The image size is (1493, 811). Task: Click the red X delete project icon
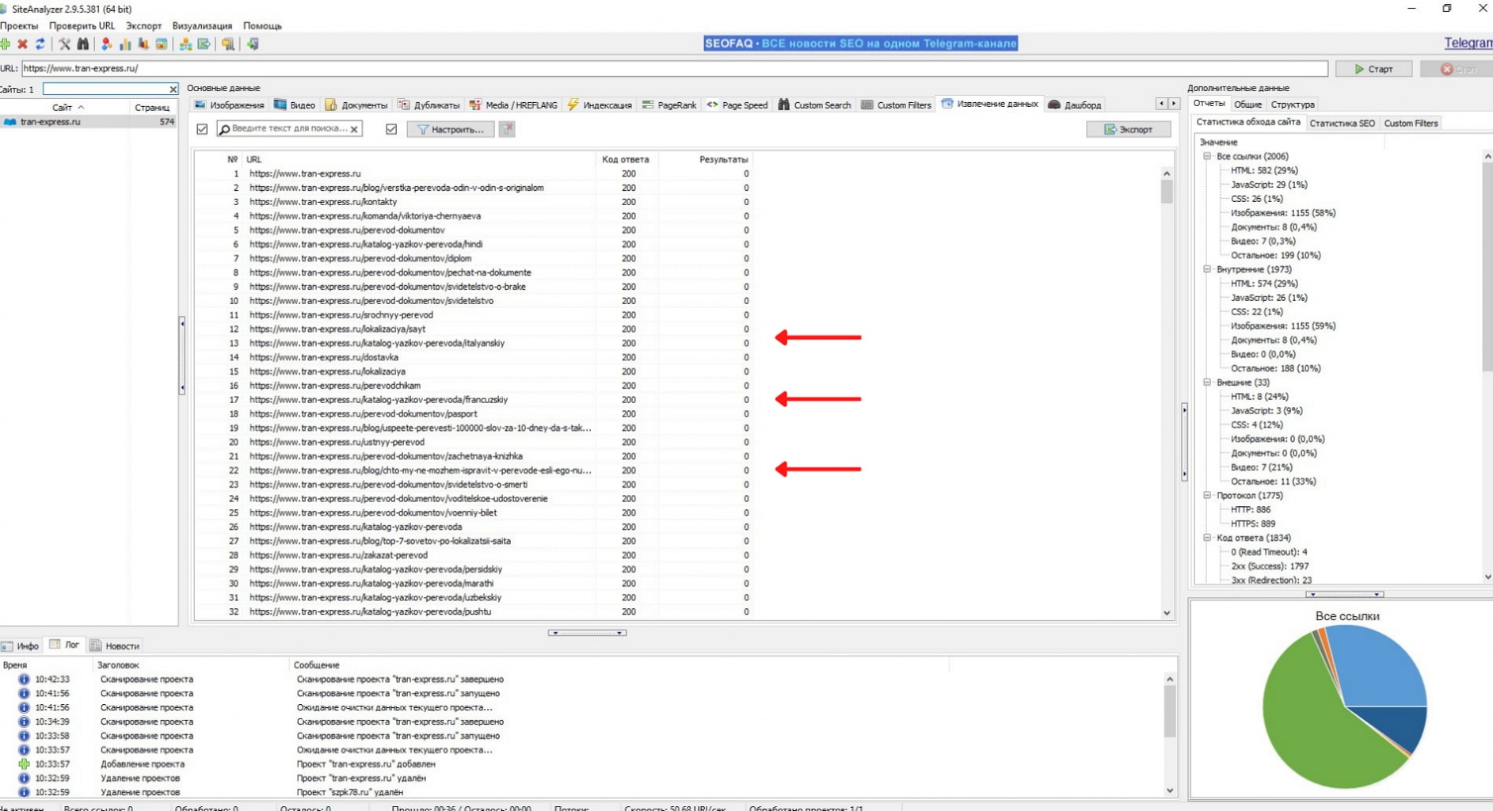[x=22, y=44]
